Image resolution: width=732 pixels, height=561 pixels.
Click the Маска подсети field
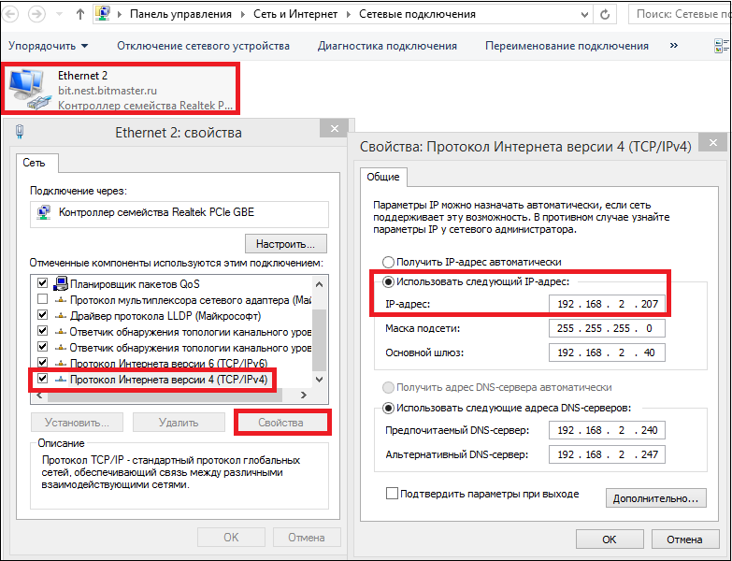click(x=607, y=328)
